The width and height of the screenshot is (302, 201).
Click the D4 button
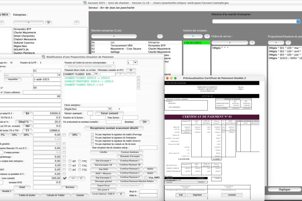pos(145,122)
